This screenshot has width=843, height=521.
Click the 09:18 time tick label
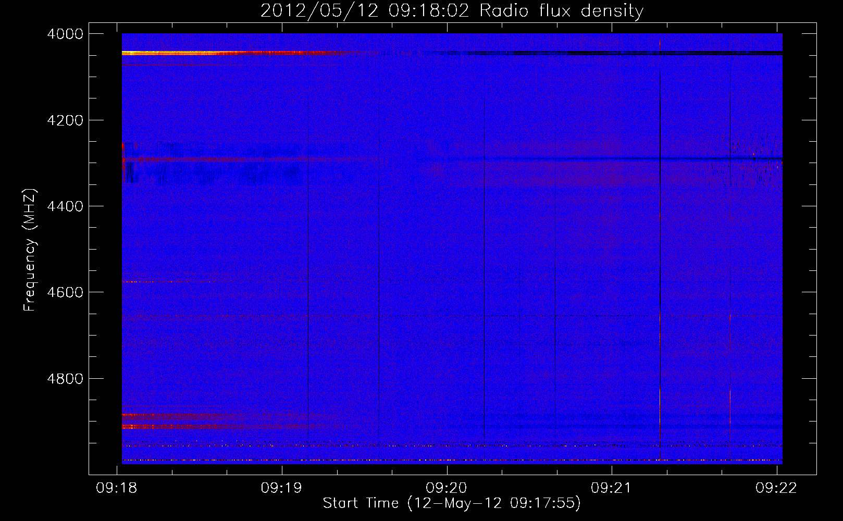(117, 488)
